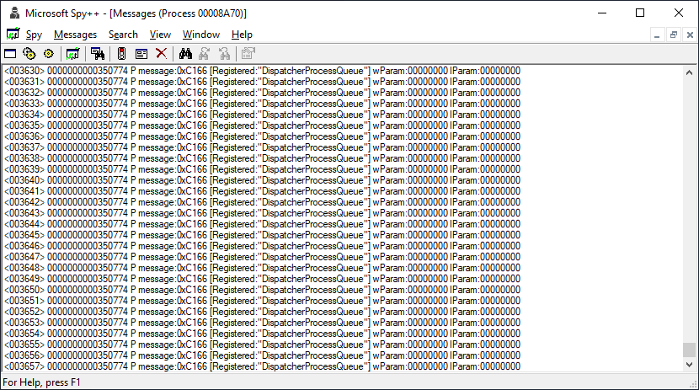The image size is (699, 390).
Task: Click the scrollbar up arrow
Action: [x=690, y=71]
